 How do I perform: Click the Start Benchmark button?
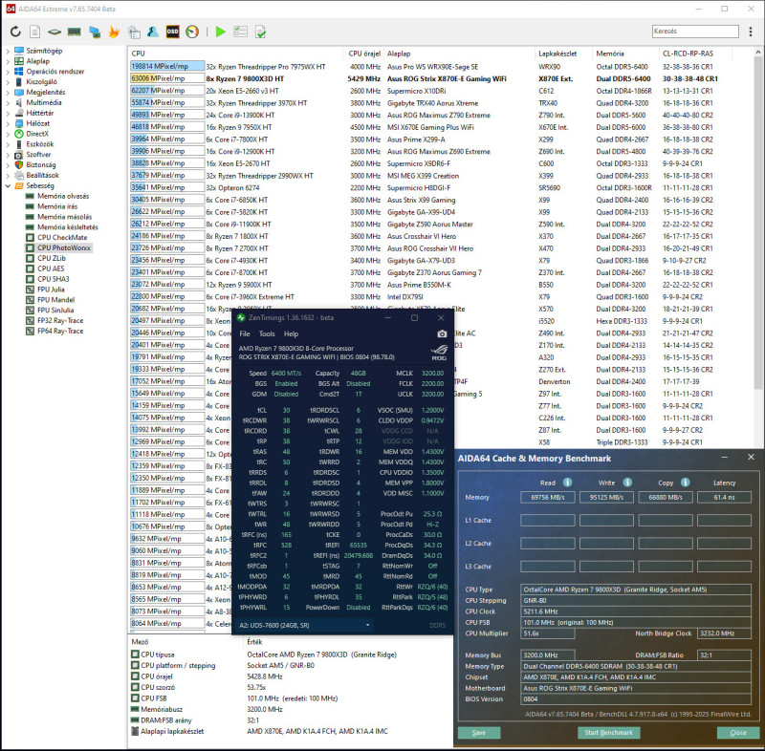[608, 733]
